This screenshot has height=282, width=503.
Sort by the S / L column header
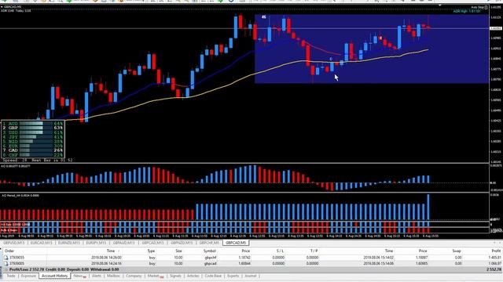coord(280,251)
